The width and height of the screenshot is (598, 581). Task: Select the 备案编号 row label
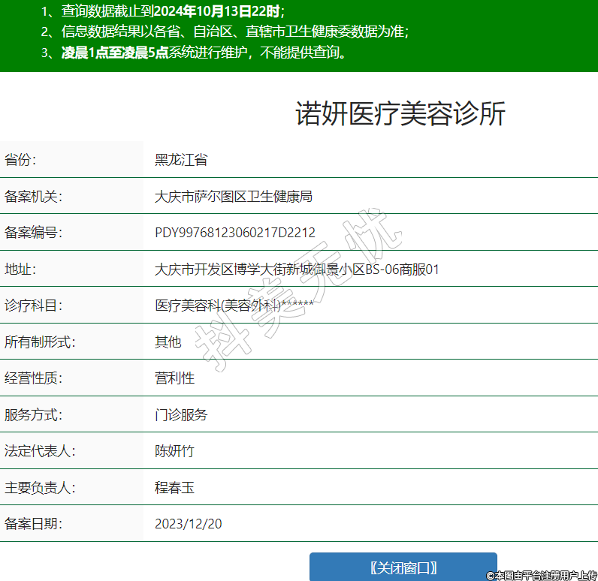click(x=32, y=233)
